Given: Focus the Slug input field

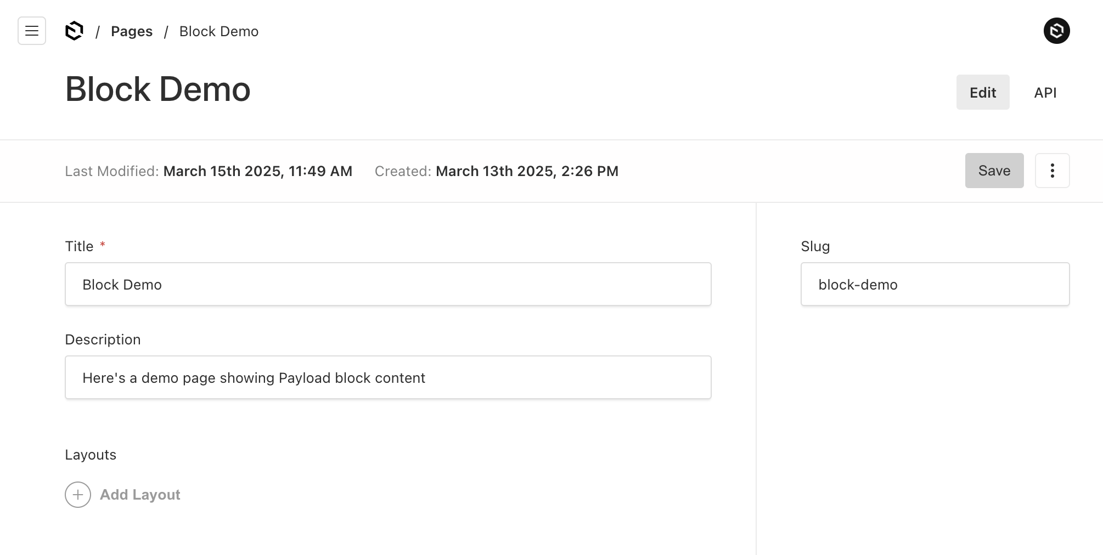Looking at the screenshot, I should (x=935, y=284).
